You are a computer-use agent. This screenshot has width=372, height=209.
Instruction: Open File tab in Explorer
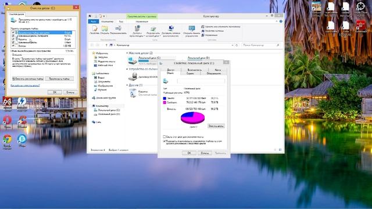(x=94, y=21)
